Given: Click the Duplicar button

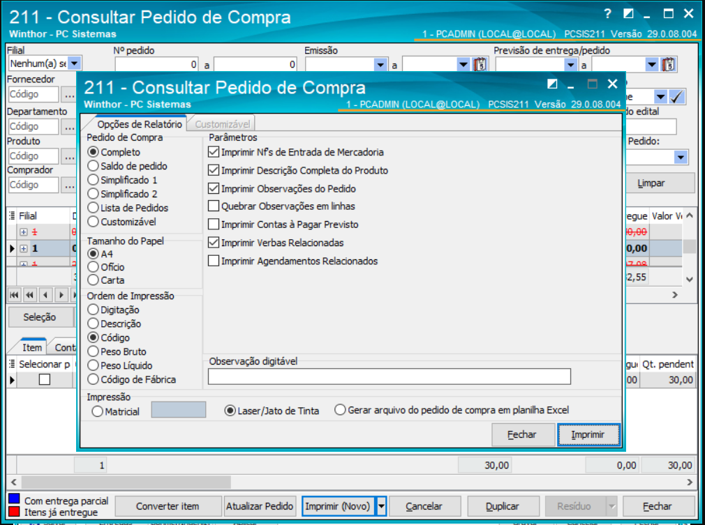Looking at the screenshot, I should point(502,507).
